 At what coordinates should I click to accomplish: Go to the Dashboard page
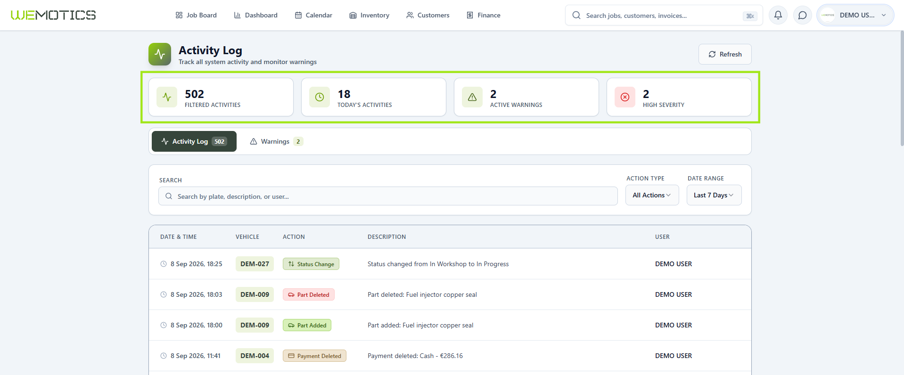[x=256, y=15]
